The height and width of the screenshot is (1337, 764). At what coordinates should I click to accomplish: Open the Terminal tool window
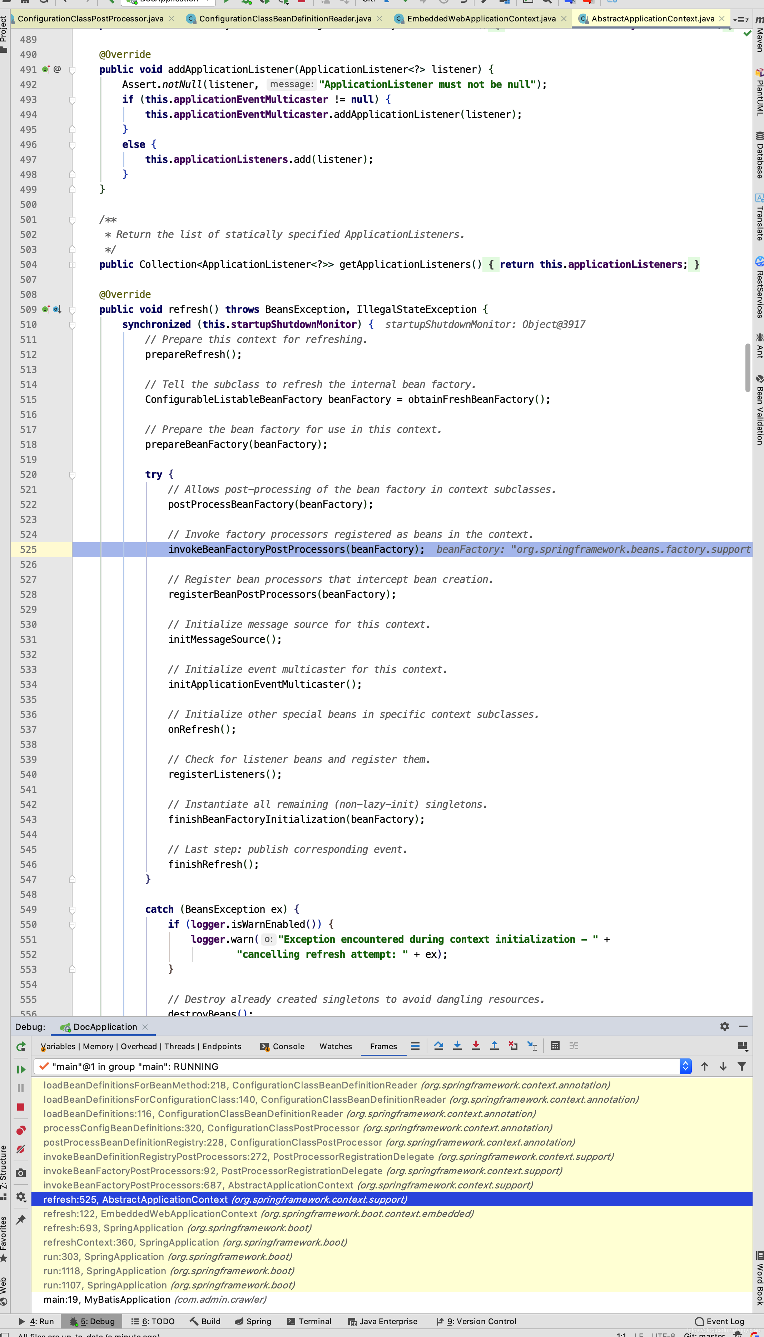point(309,1321)
